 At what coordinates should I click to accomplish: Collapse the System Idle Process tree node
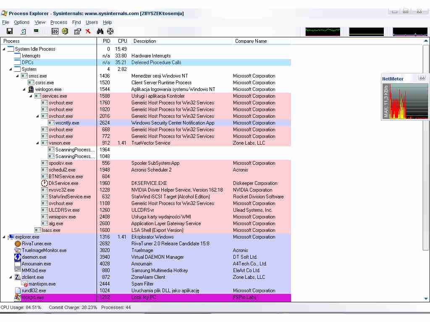(x=4, y=49)
